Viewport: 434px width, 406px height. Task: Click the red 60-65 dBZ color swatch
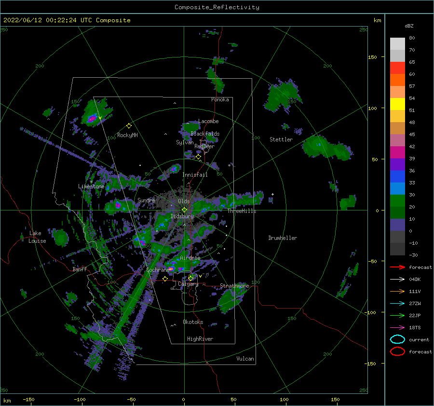(x=397, y=68)
